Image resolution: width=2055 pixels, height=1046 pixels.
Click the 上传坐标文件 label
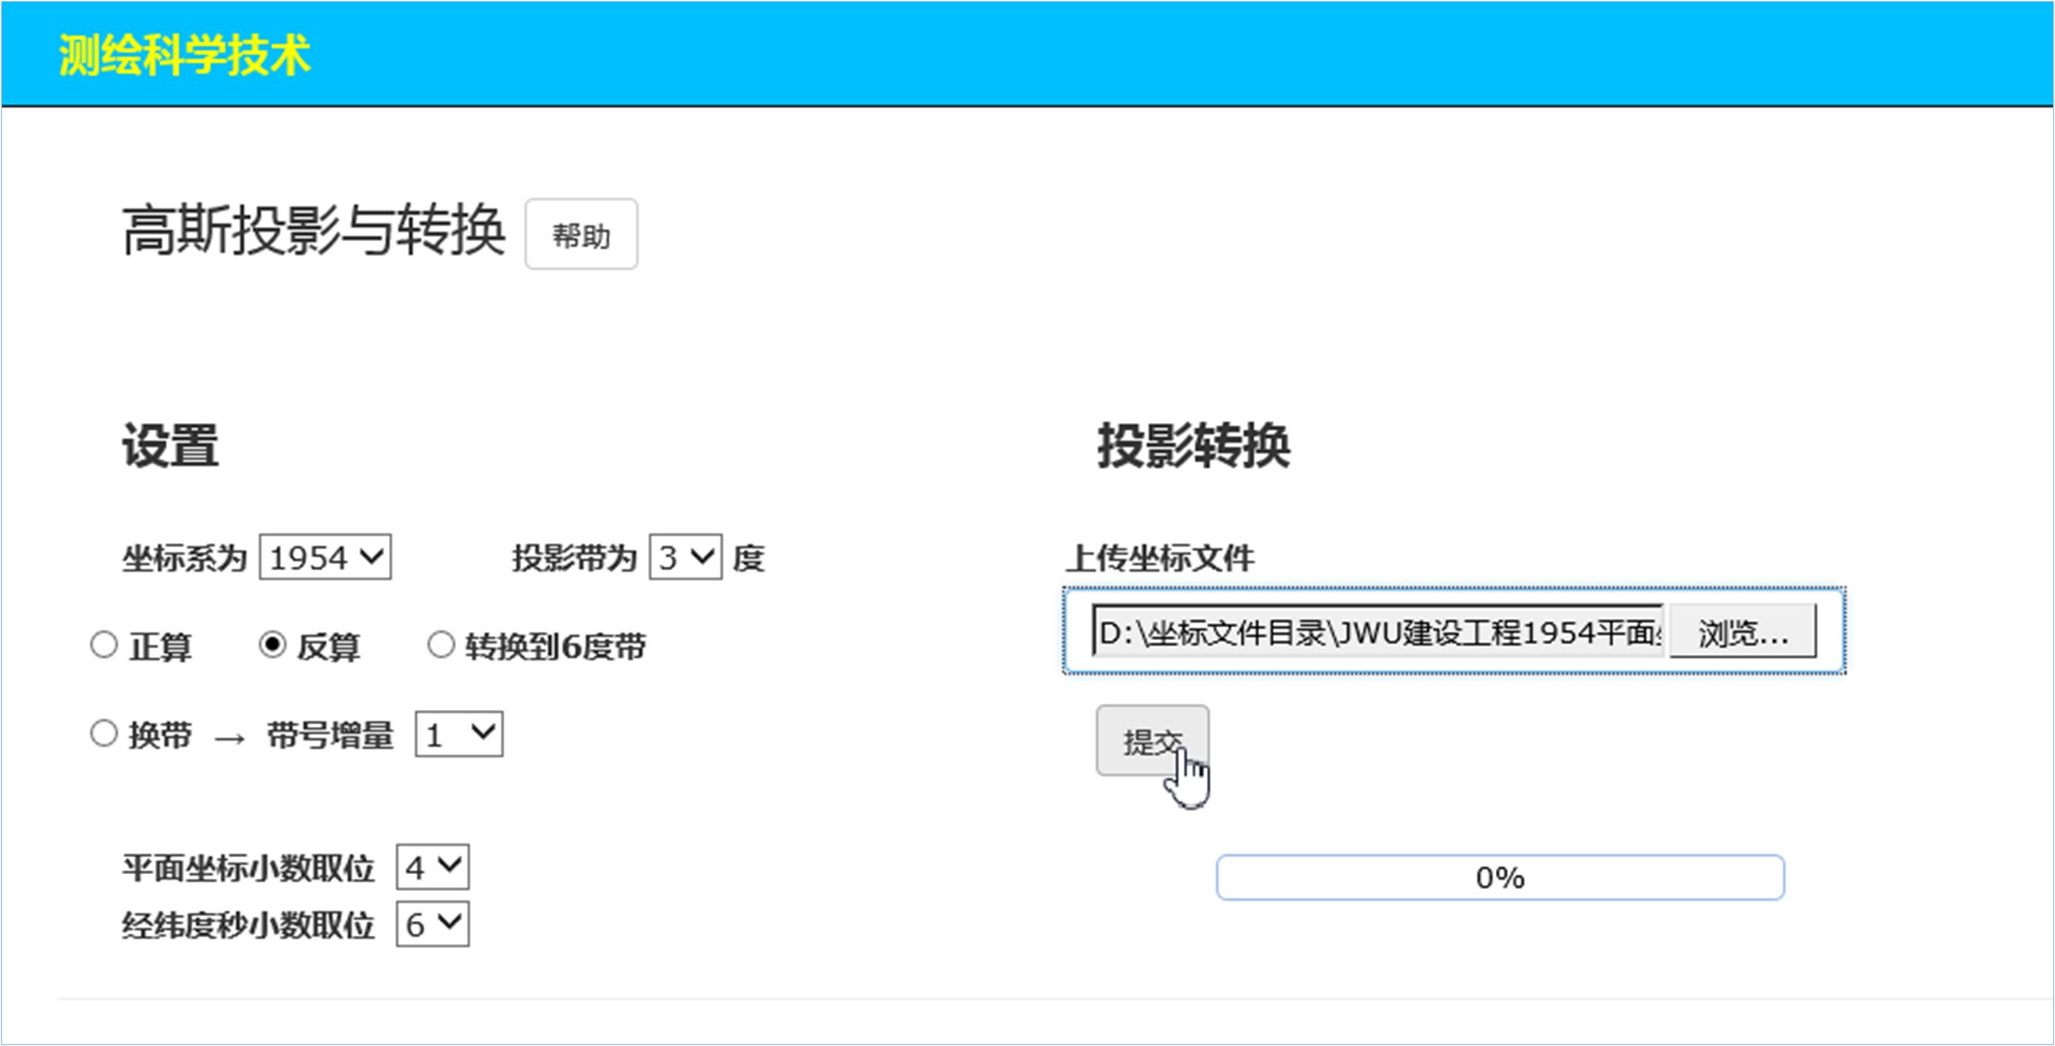coord(1160,558)
